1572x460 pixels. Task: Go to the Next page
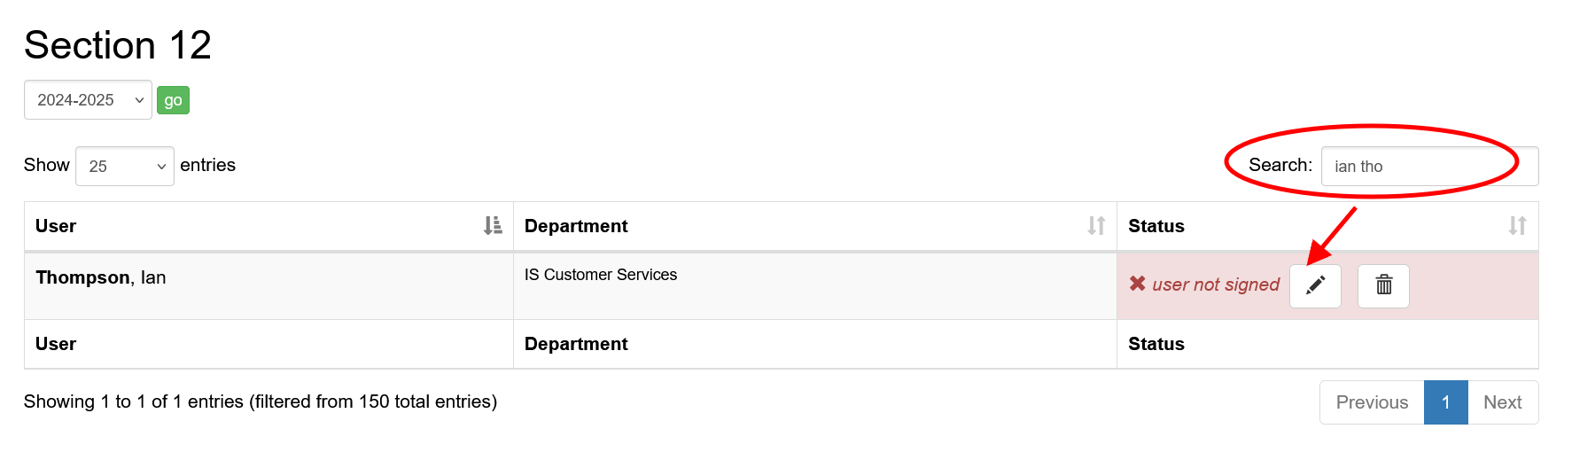[x=1502, y=402]
